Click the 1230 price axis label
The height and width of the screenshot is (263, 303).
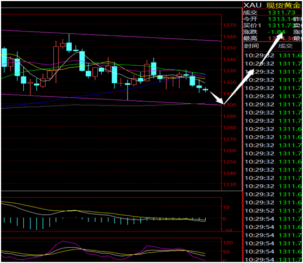tap(230, 185)
